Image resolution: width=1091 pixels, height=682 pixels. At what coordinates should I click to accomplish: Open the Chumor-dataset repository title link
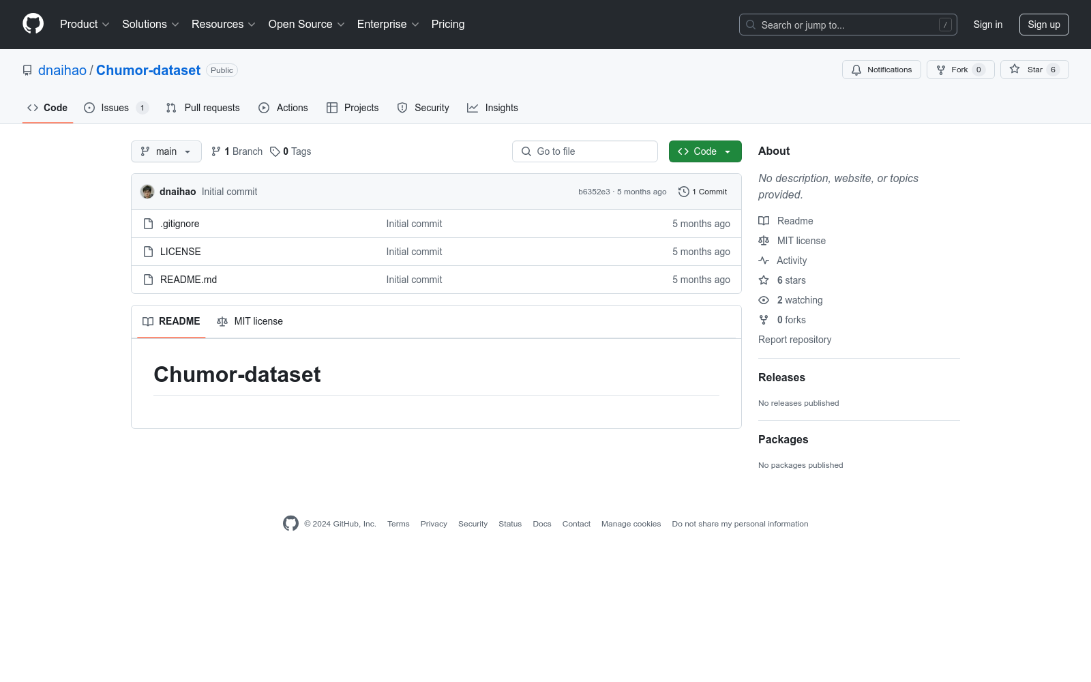tap(148, 70)
